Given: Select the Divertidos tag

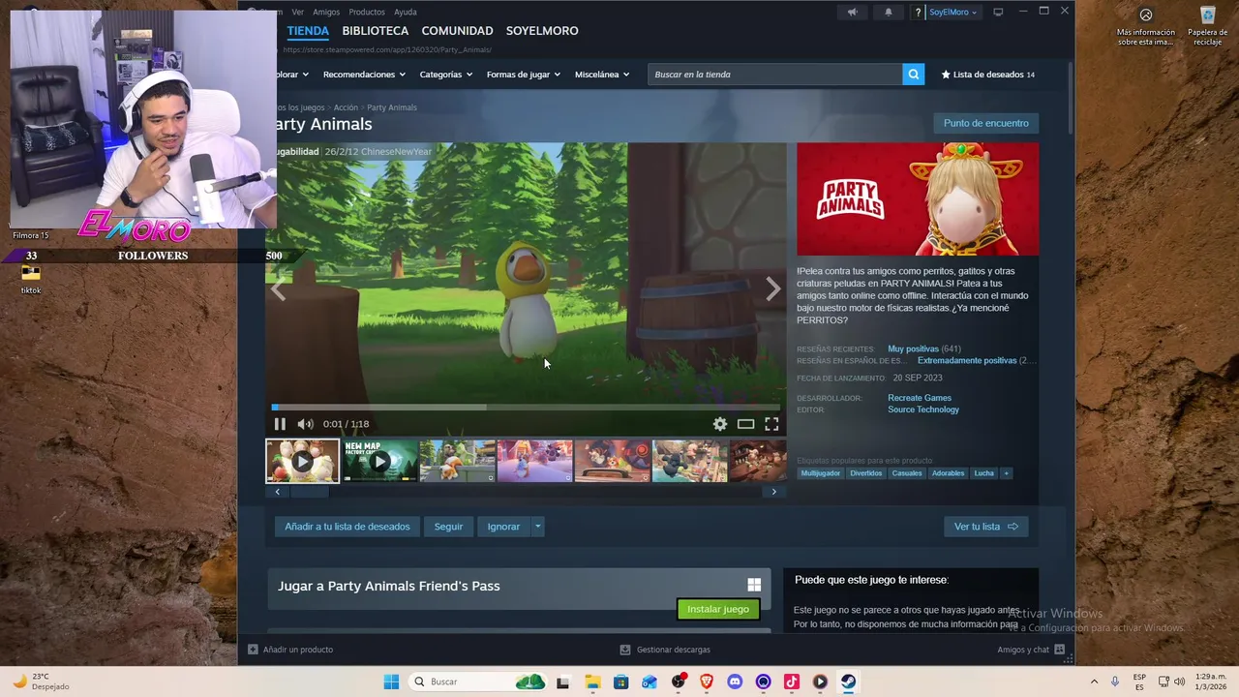Looking at the screenshot, I should tap(866, 473).
